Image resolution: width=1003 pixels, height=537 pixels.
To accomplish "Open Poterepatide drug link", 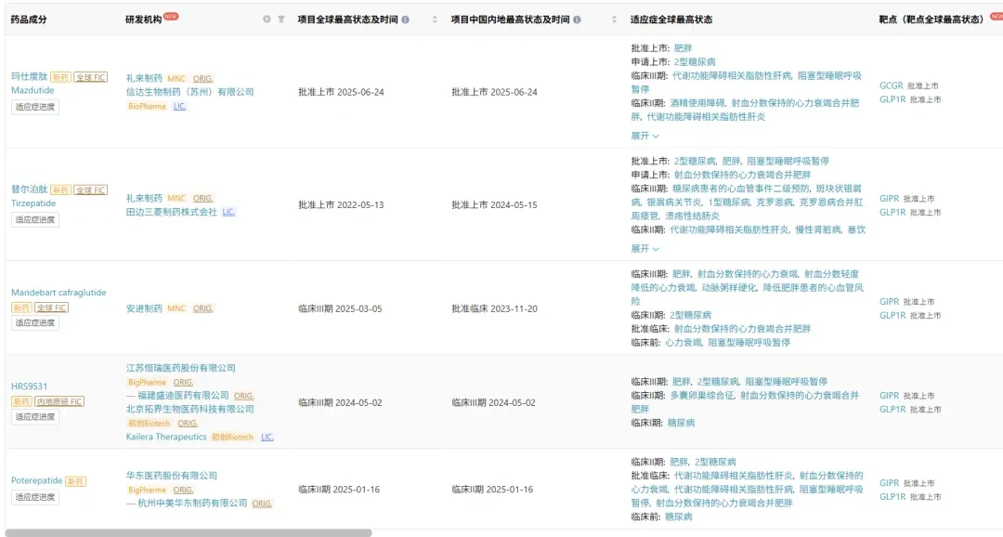I will [36, 480].
